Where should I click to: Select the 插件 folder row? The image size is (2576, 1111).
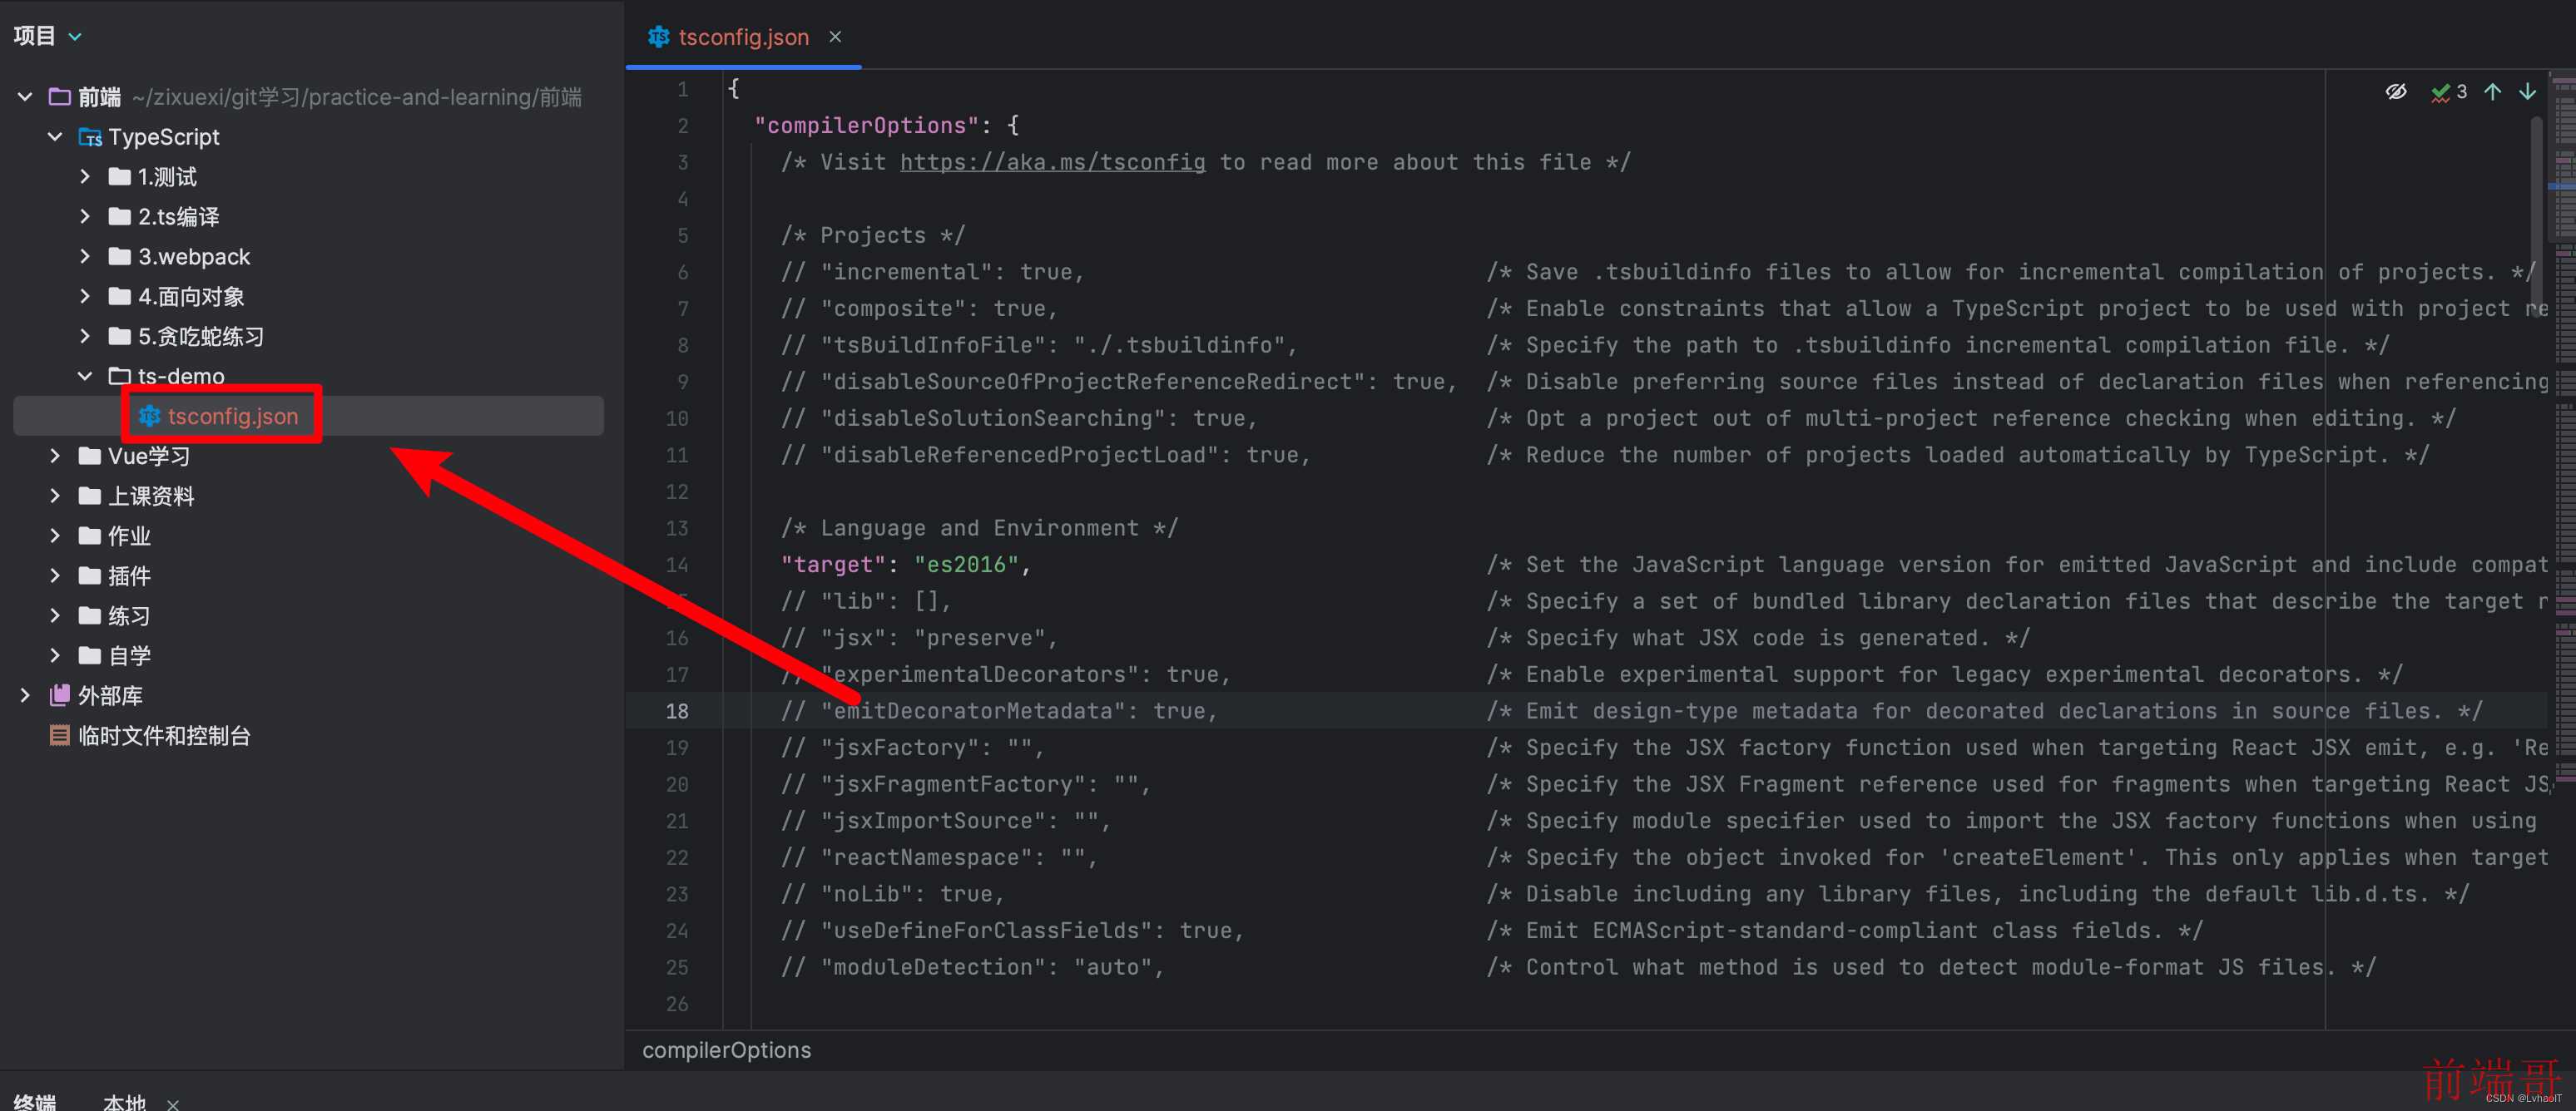point(309,576)
